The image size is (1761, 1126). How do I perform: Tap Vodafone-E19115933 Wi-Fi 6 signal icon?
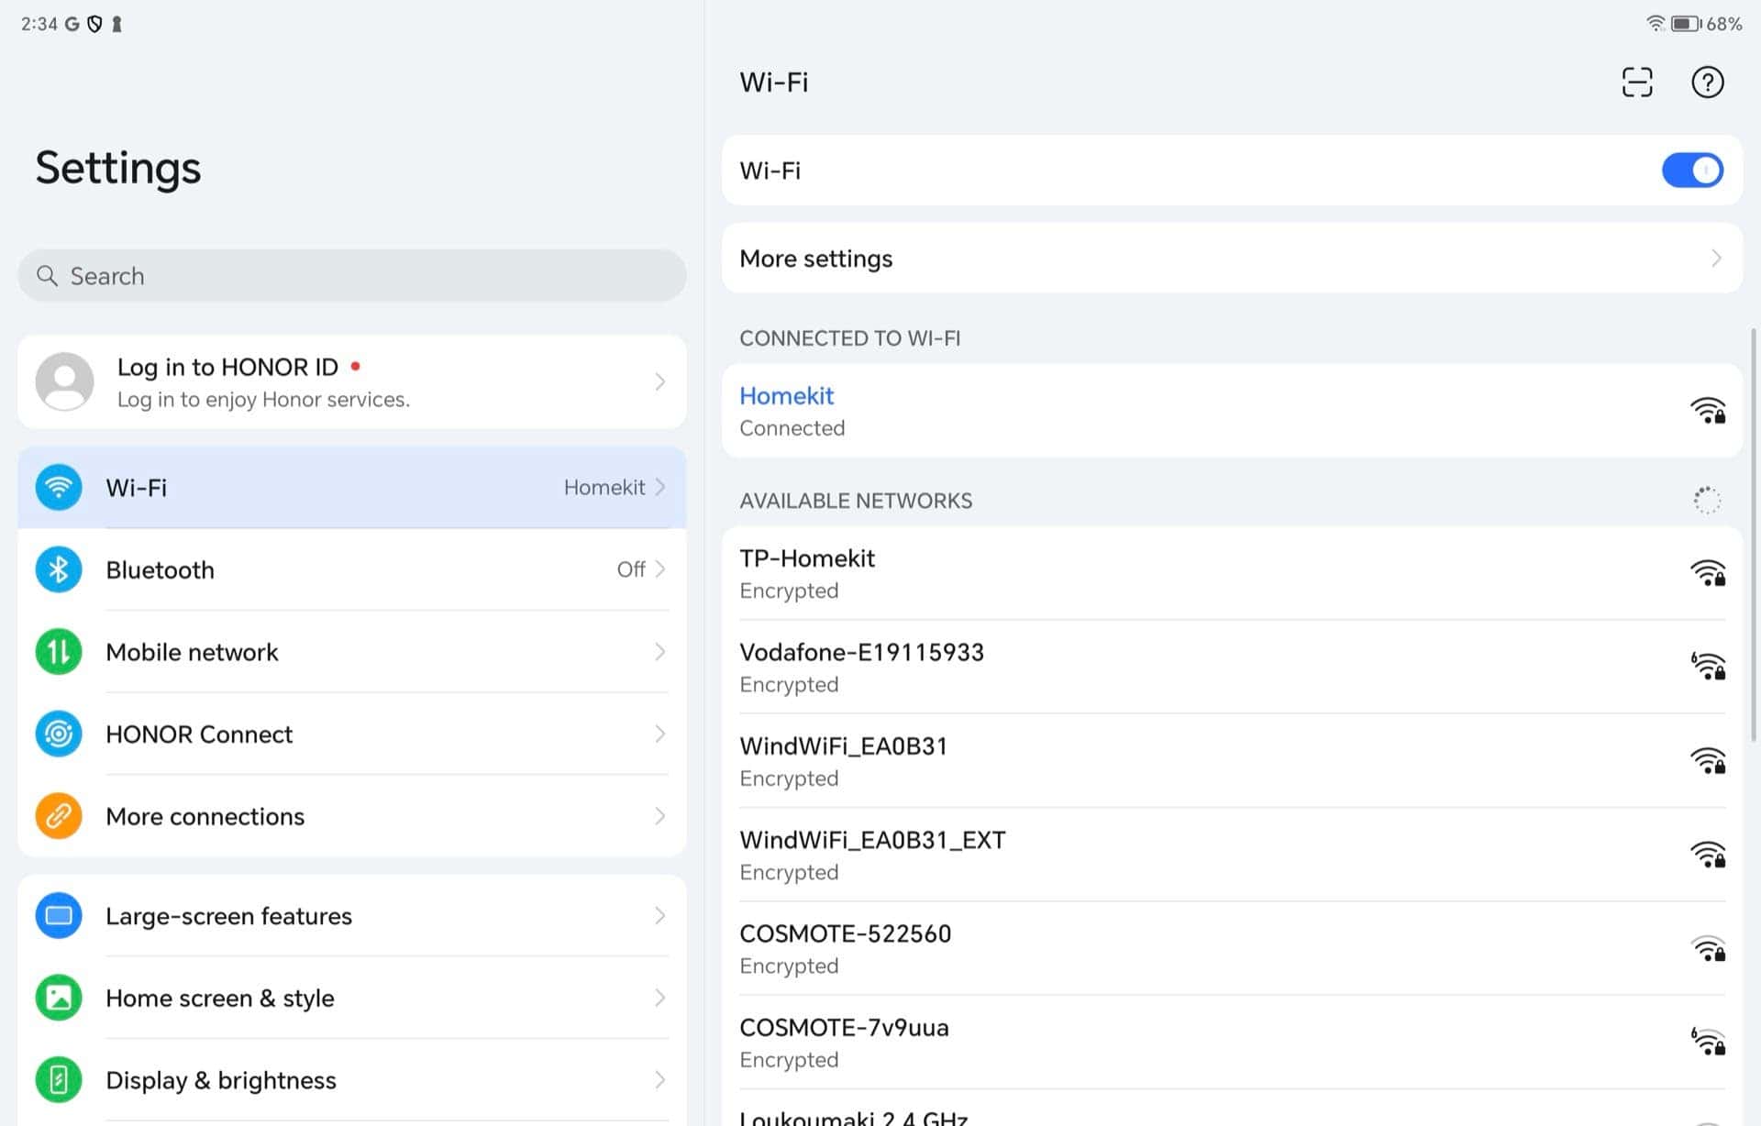[x=1708, y=666]
